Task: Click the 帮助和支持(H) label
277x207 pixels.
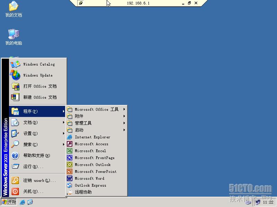Action: 37,156
